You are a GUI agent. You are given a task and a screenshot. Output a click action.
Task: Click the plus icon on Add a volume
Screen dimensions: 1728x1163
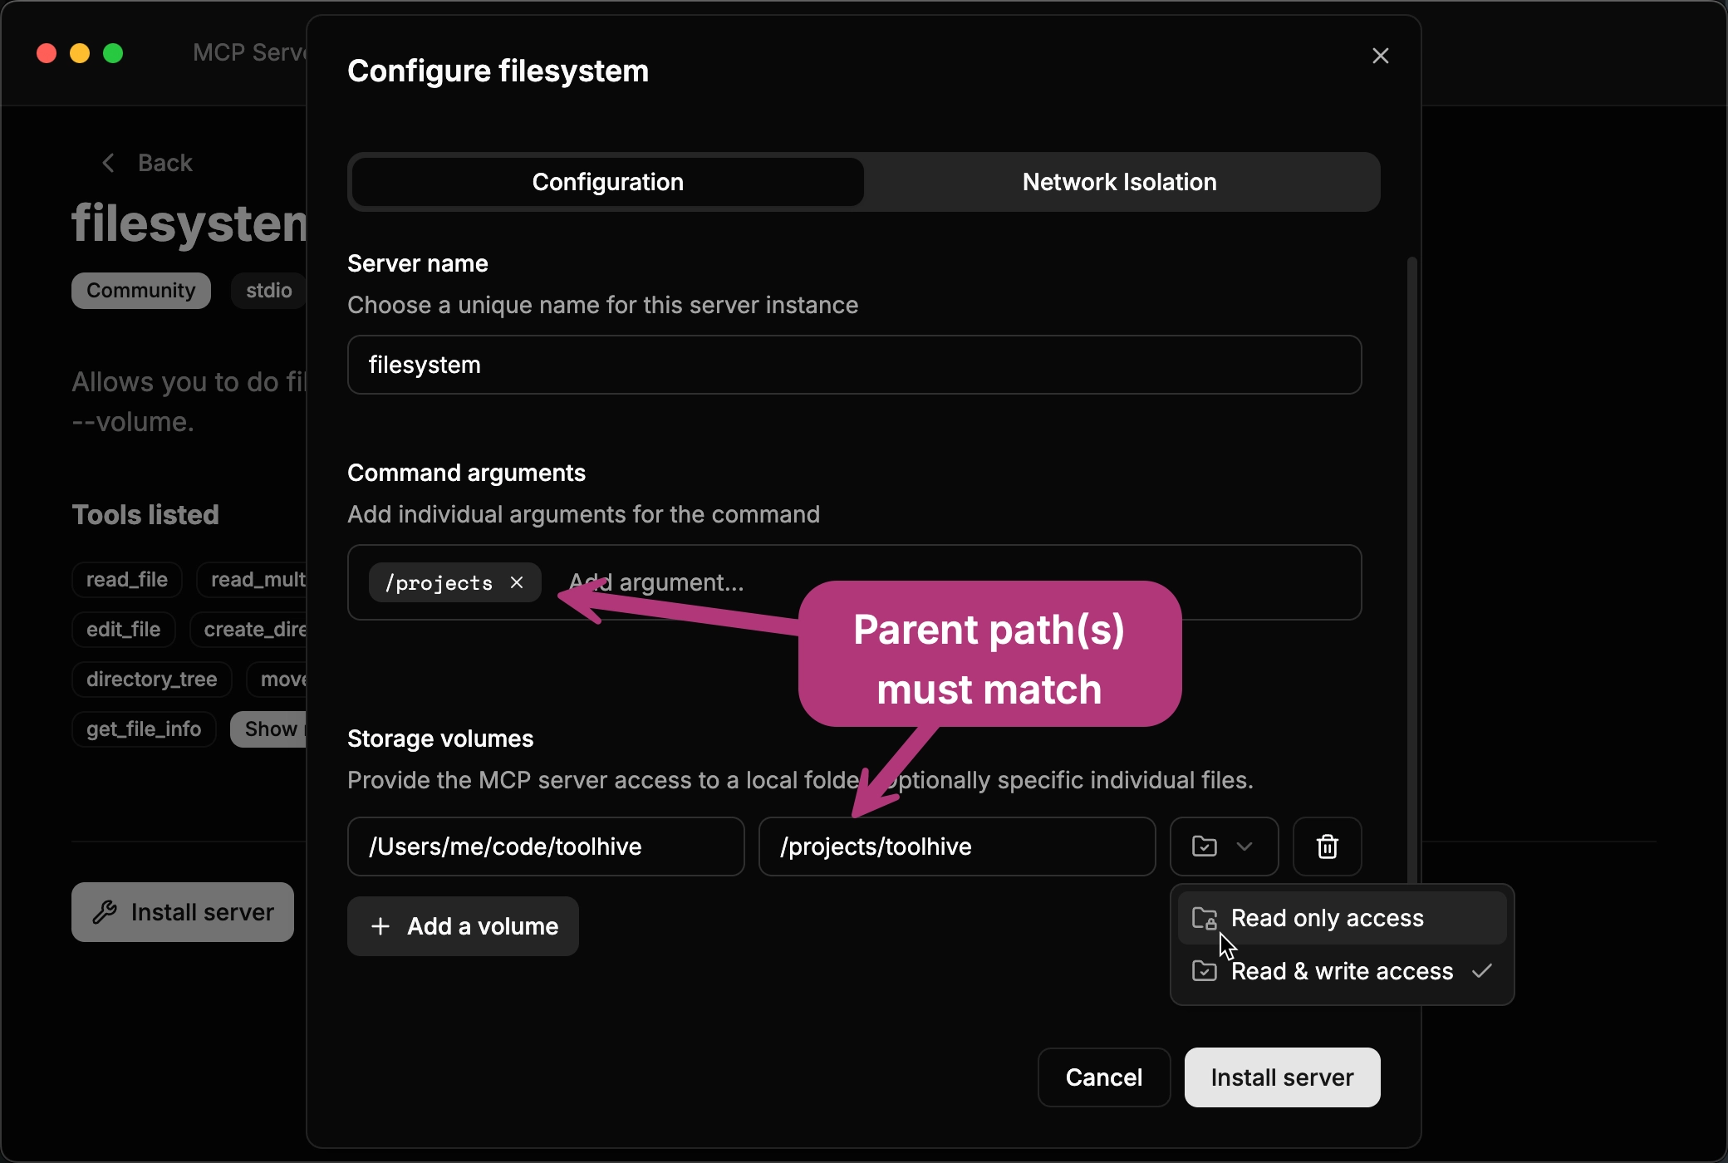click(380, 925)
